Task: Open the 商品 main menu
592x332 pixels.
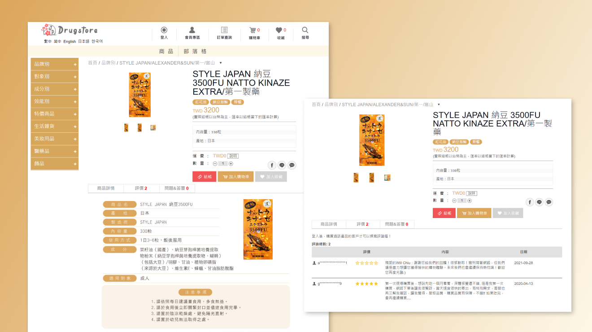Action: pos(166,51)
